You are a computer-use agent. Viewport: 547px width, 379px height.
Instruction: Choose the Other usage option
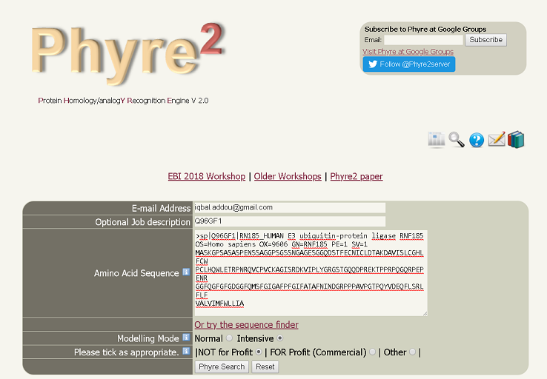[x=412, y=352]
